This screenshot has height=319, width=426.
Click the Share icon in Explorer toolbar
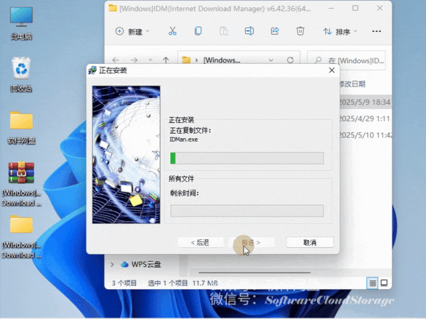tap(275, 31)
